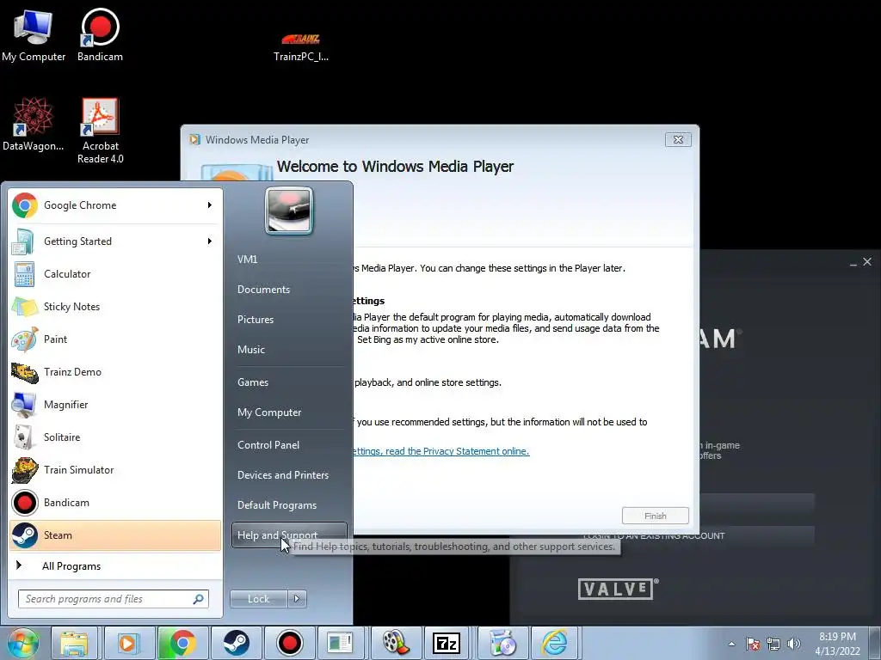Open DataWagon desktop shortcut
Screen dimensions: 881x660
point(34,124)
